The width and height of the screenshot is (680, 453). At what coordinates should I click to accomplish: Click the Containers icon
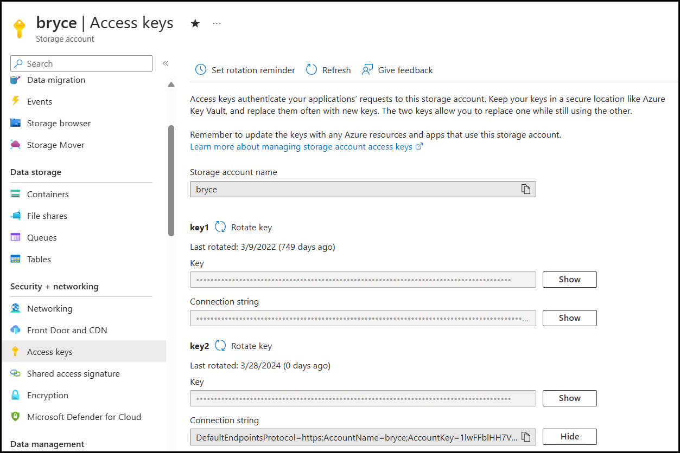click(x=15, y=194)
